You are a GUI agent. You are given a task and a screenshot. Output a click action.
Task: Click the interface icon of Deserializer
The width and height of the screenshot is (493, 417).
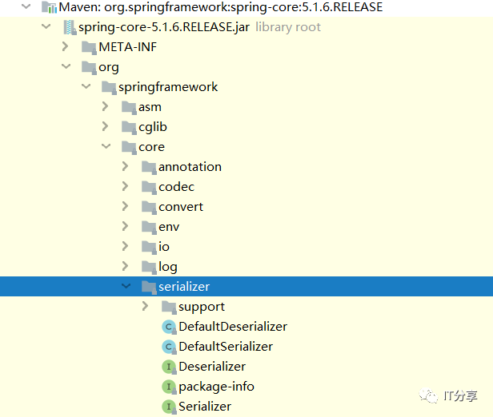click(x=169, y=367)
